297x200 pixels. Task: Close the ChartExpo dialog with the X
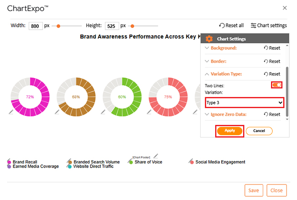[x=285, y=8]
